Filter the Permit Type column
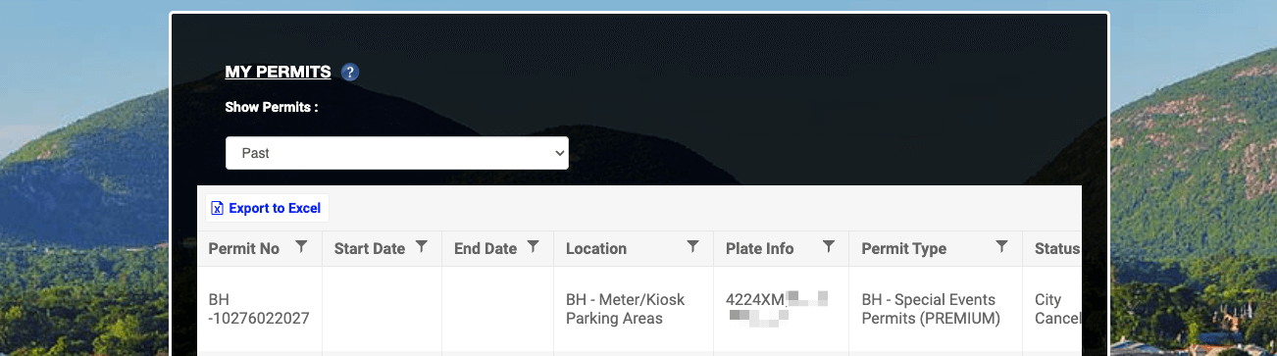Screen dimensions: 1277x356 click(x=1002, y=247)
